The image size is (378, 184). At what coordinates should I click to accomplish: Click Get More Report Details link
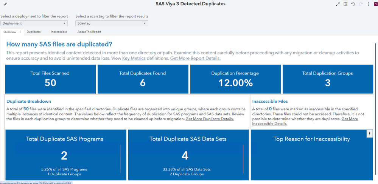tap(195, 58)
